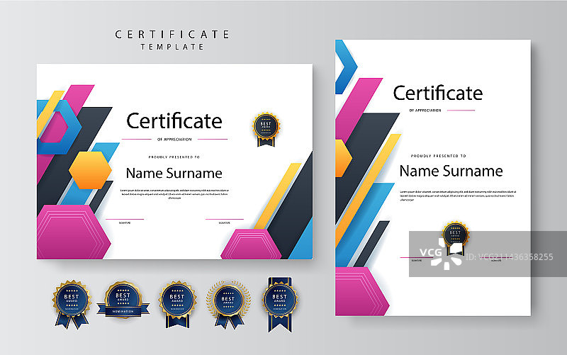The image size is (567, 355).
Task: Click the Certificate title on landscape certificate
Action: coord(174,120)
